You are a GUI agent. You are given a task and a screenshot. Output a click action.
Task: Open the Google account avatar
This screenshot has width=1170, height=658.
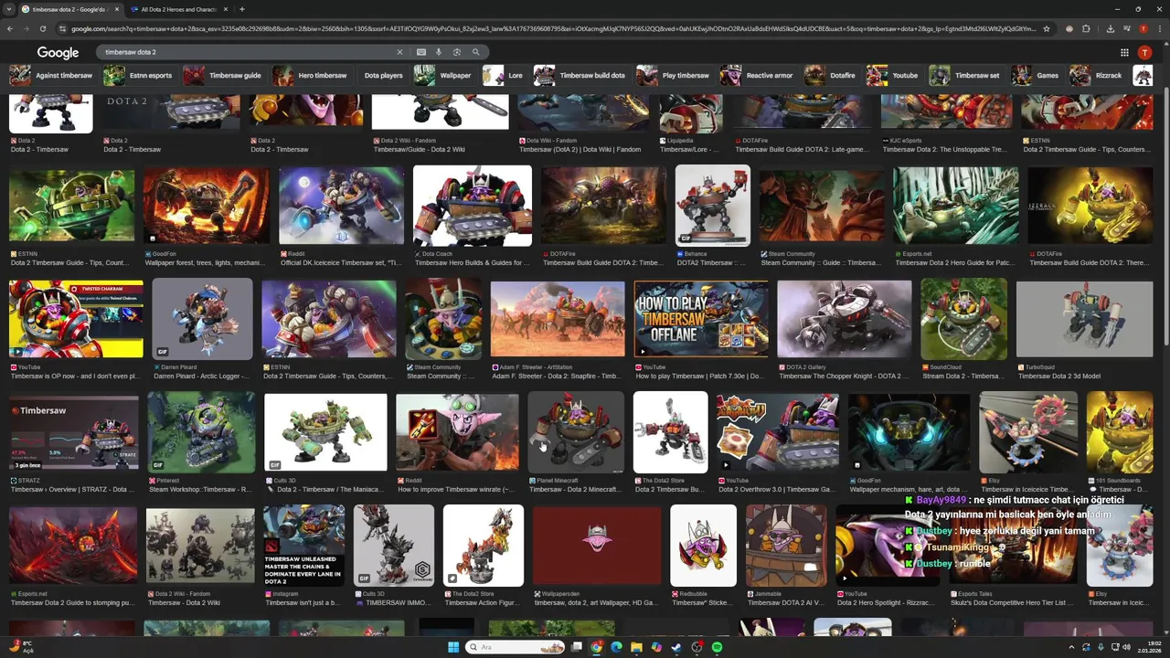coord(1144,53)
